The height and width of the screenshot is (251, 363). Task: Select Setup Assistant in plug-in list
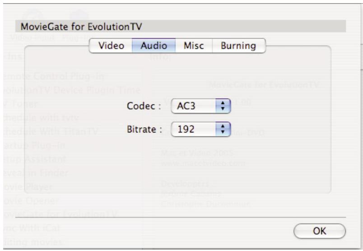point(35,159)
